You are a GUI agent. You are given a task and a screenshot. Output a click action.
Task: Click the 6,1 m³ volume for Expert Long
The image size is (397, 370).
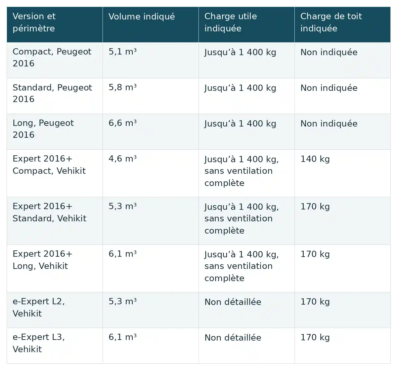click(122, 254)
